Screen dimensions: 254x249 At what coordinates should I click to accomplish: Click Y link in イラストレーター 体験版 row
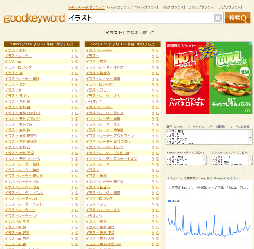(x=153, y=130)
